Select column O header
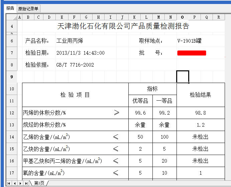The width and height of the screenshot is (231, 187). pos(183,17)
